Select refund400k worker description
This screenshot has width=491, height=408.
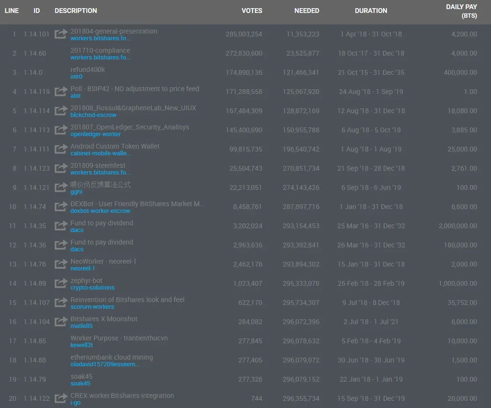point(88,70)
